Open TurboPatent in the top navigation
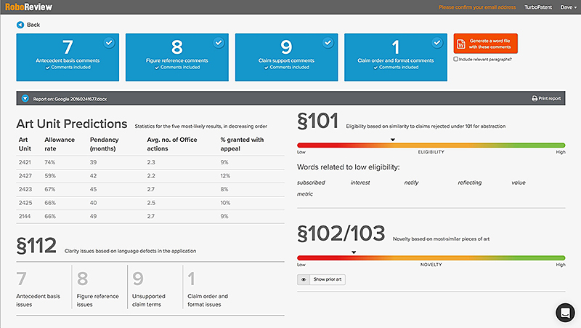581x328 pixels. point(539,7)
